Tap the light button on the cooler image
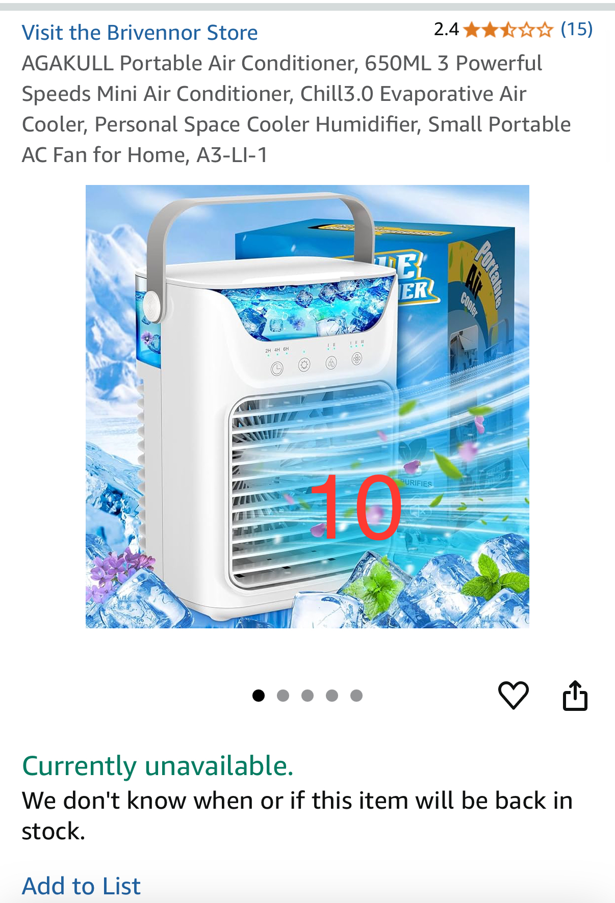Viewport: 615px width, 903px height. click(x=304, y=365)
